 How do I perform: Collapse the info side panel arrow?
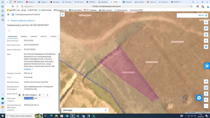click(x=62, y=15)
